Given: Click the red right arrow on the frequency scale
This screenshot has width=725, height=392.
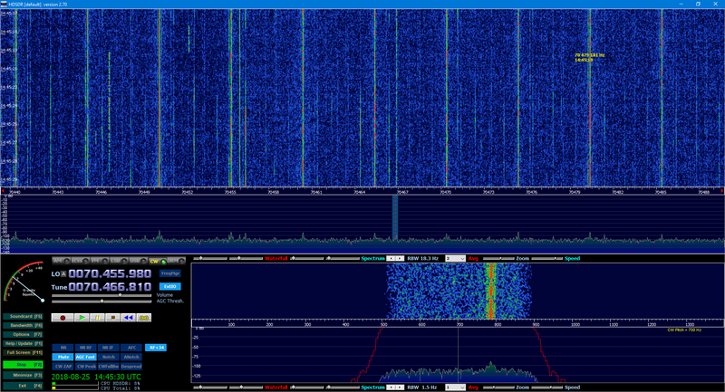Looking at the screenshot, I should point(721,191).
